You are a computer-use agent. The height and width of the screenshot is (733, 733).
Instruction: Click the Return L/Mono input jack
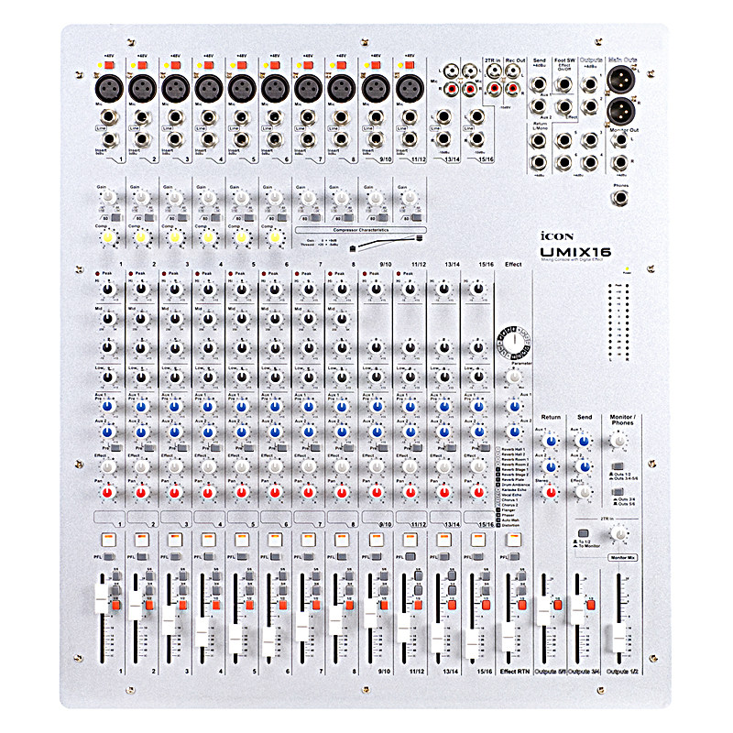(539, 140)
